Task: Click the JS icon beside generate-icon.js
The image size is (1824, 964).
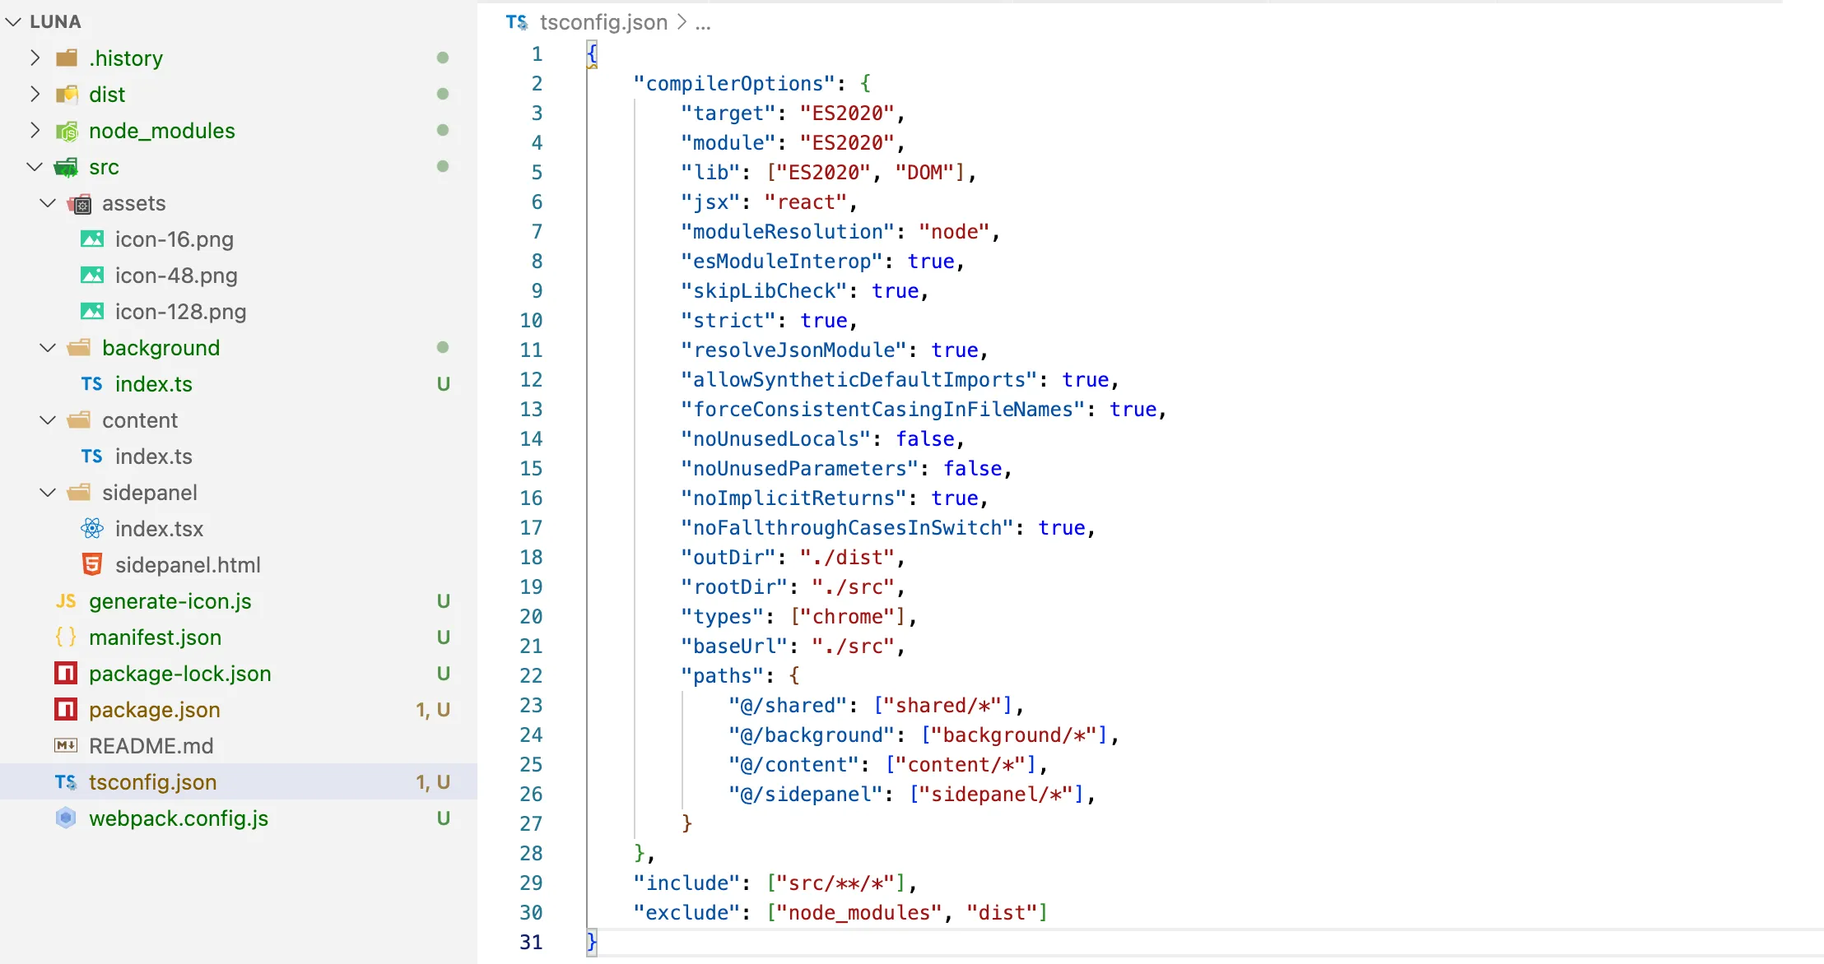Action: pos(66,600)
